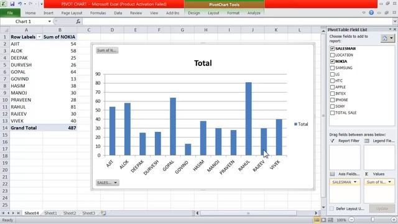Open the Name Box dropdown arrow
This screenshot has width=398, height=224.
50,22
